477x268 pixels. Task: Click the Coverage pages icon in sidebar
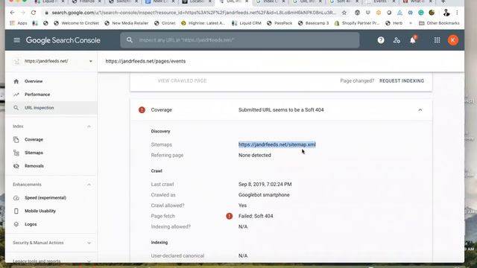pos(16,139)
